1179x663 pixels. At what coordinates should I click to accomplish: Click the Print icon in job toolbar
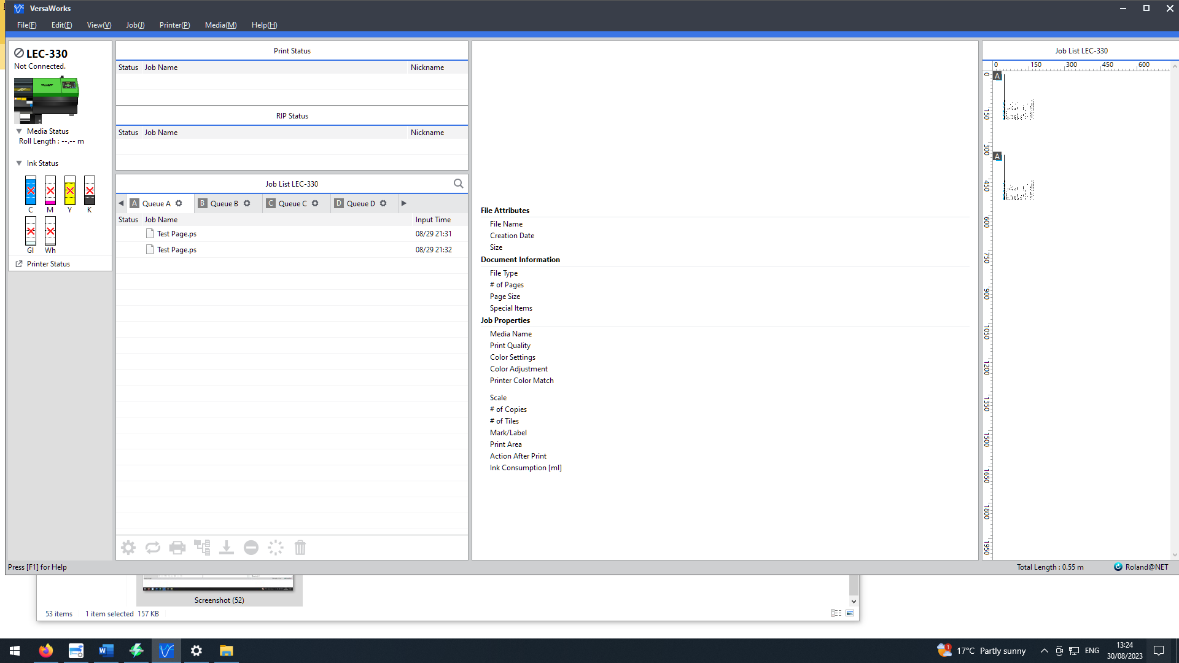tap(177, 548)
